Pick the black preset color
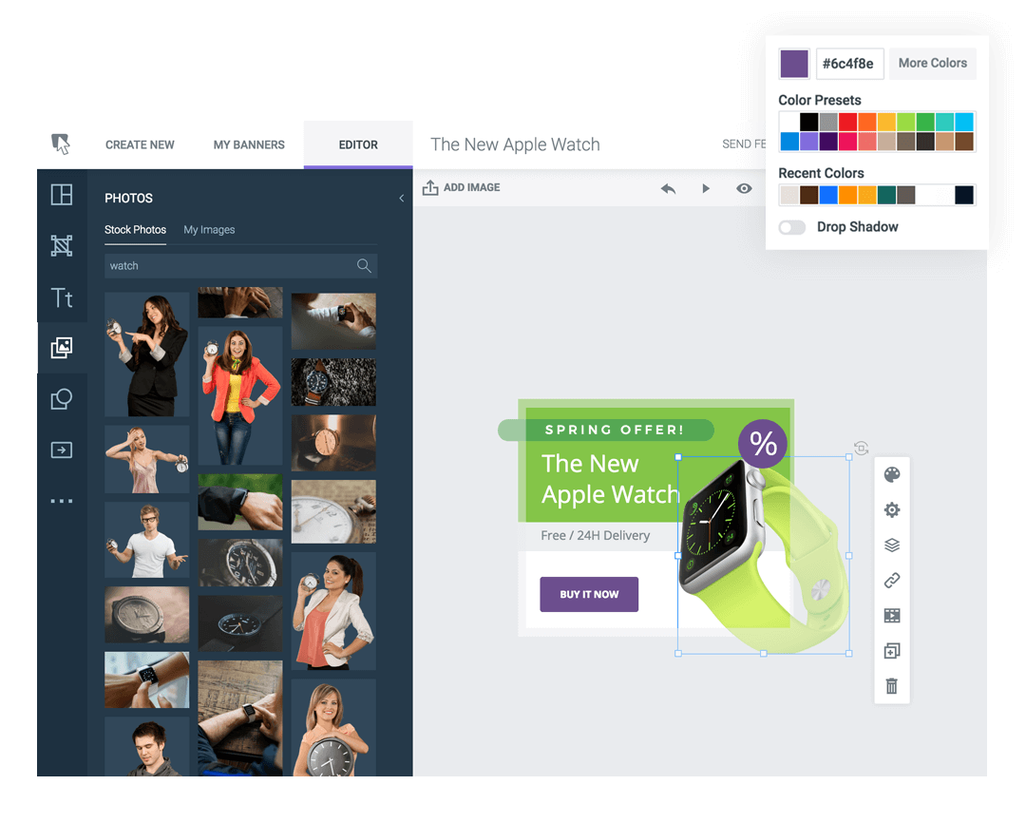 point(808,122)
